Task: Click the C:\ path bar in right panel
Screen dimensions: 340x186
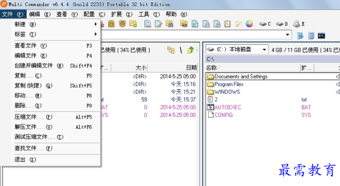Action: [272, 59]
